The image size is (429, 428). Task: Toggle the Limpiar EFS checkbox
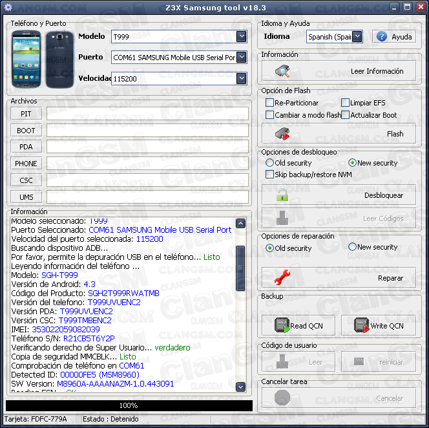345,103
